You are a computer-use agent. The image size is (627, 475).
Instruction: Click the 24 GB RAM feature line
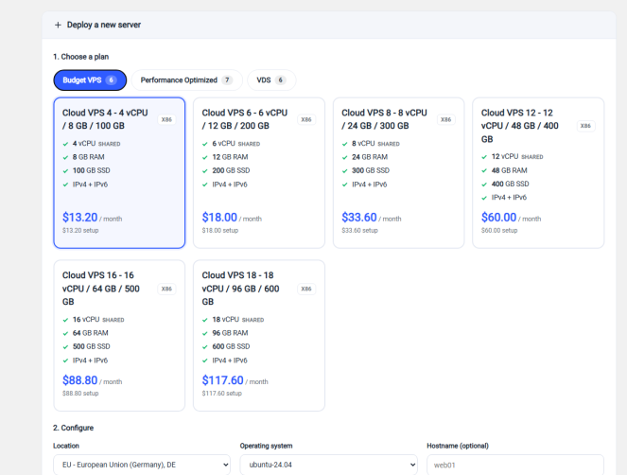tap(365, 157)
